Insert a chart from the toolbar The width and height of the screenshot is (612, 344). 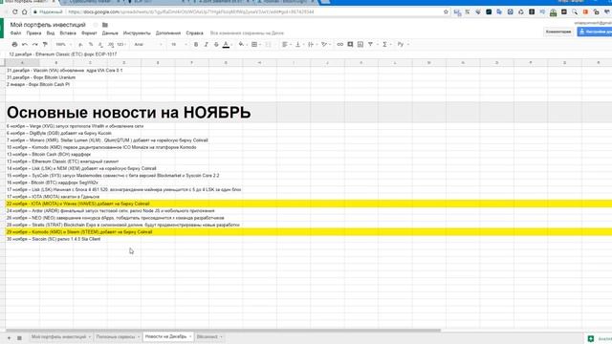coord(361,45)
